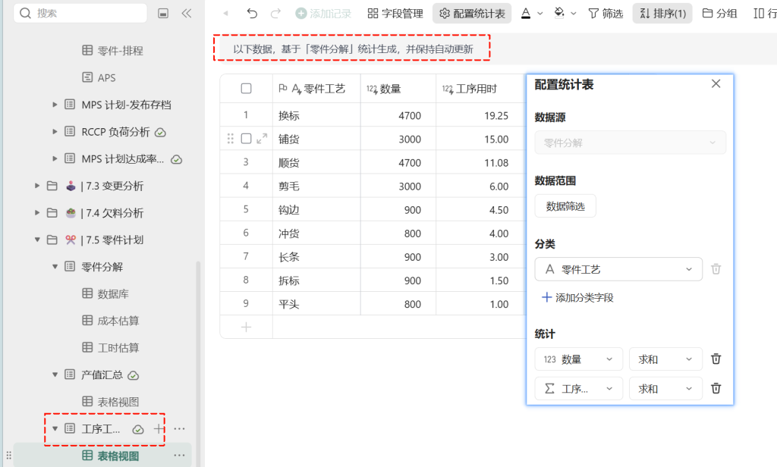The width and height of the screenshot is (777, 467).
Task: Open 成本估算 table view
Action: coord(111,321)
